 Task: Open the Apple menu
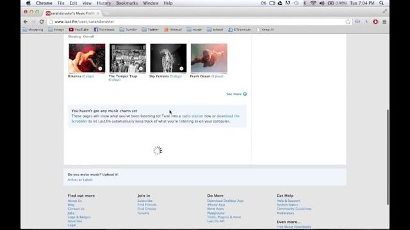pos(28,3)
